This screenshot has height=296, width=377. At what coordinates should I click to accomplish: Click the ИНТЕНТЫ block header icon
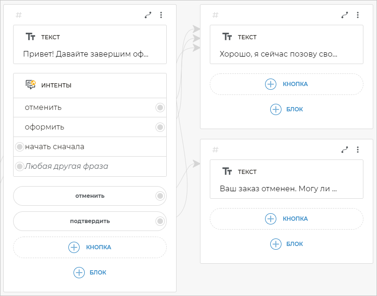pos(30,85)
